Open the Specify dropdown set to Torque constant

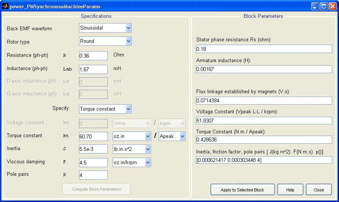(x=105, y=109)
